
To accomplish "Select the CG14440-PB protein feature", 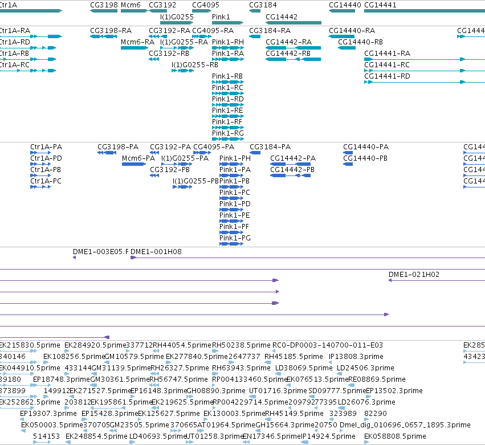I will pos(348,164).
